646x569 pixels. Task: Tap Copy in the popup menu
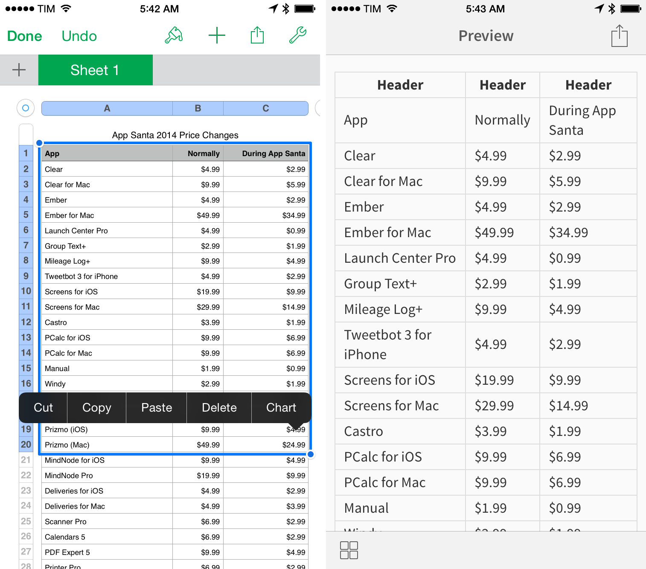point(96,407)
